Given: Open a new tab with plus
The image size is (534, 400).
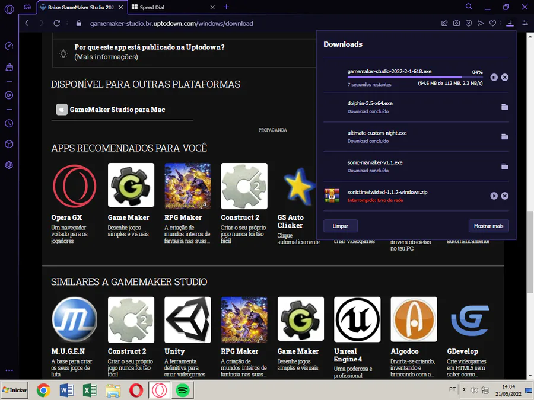Looking at the screenshot, I should [227, 7].
